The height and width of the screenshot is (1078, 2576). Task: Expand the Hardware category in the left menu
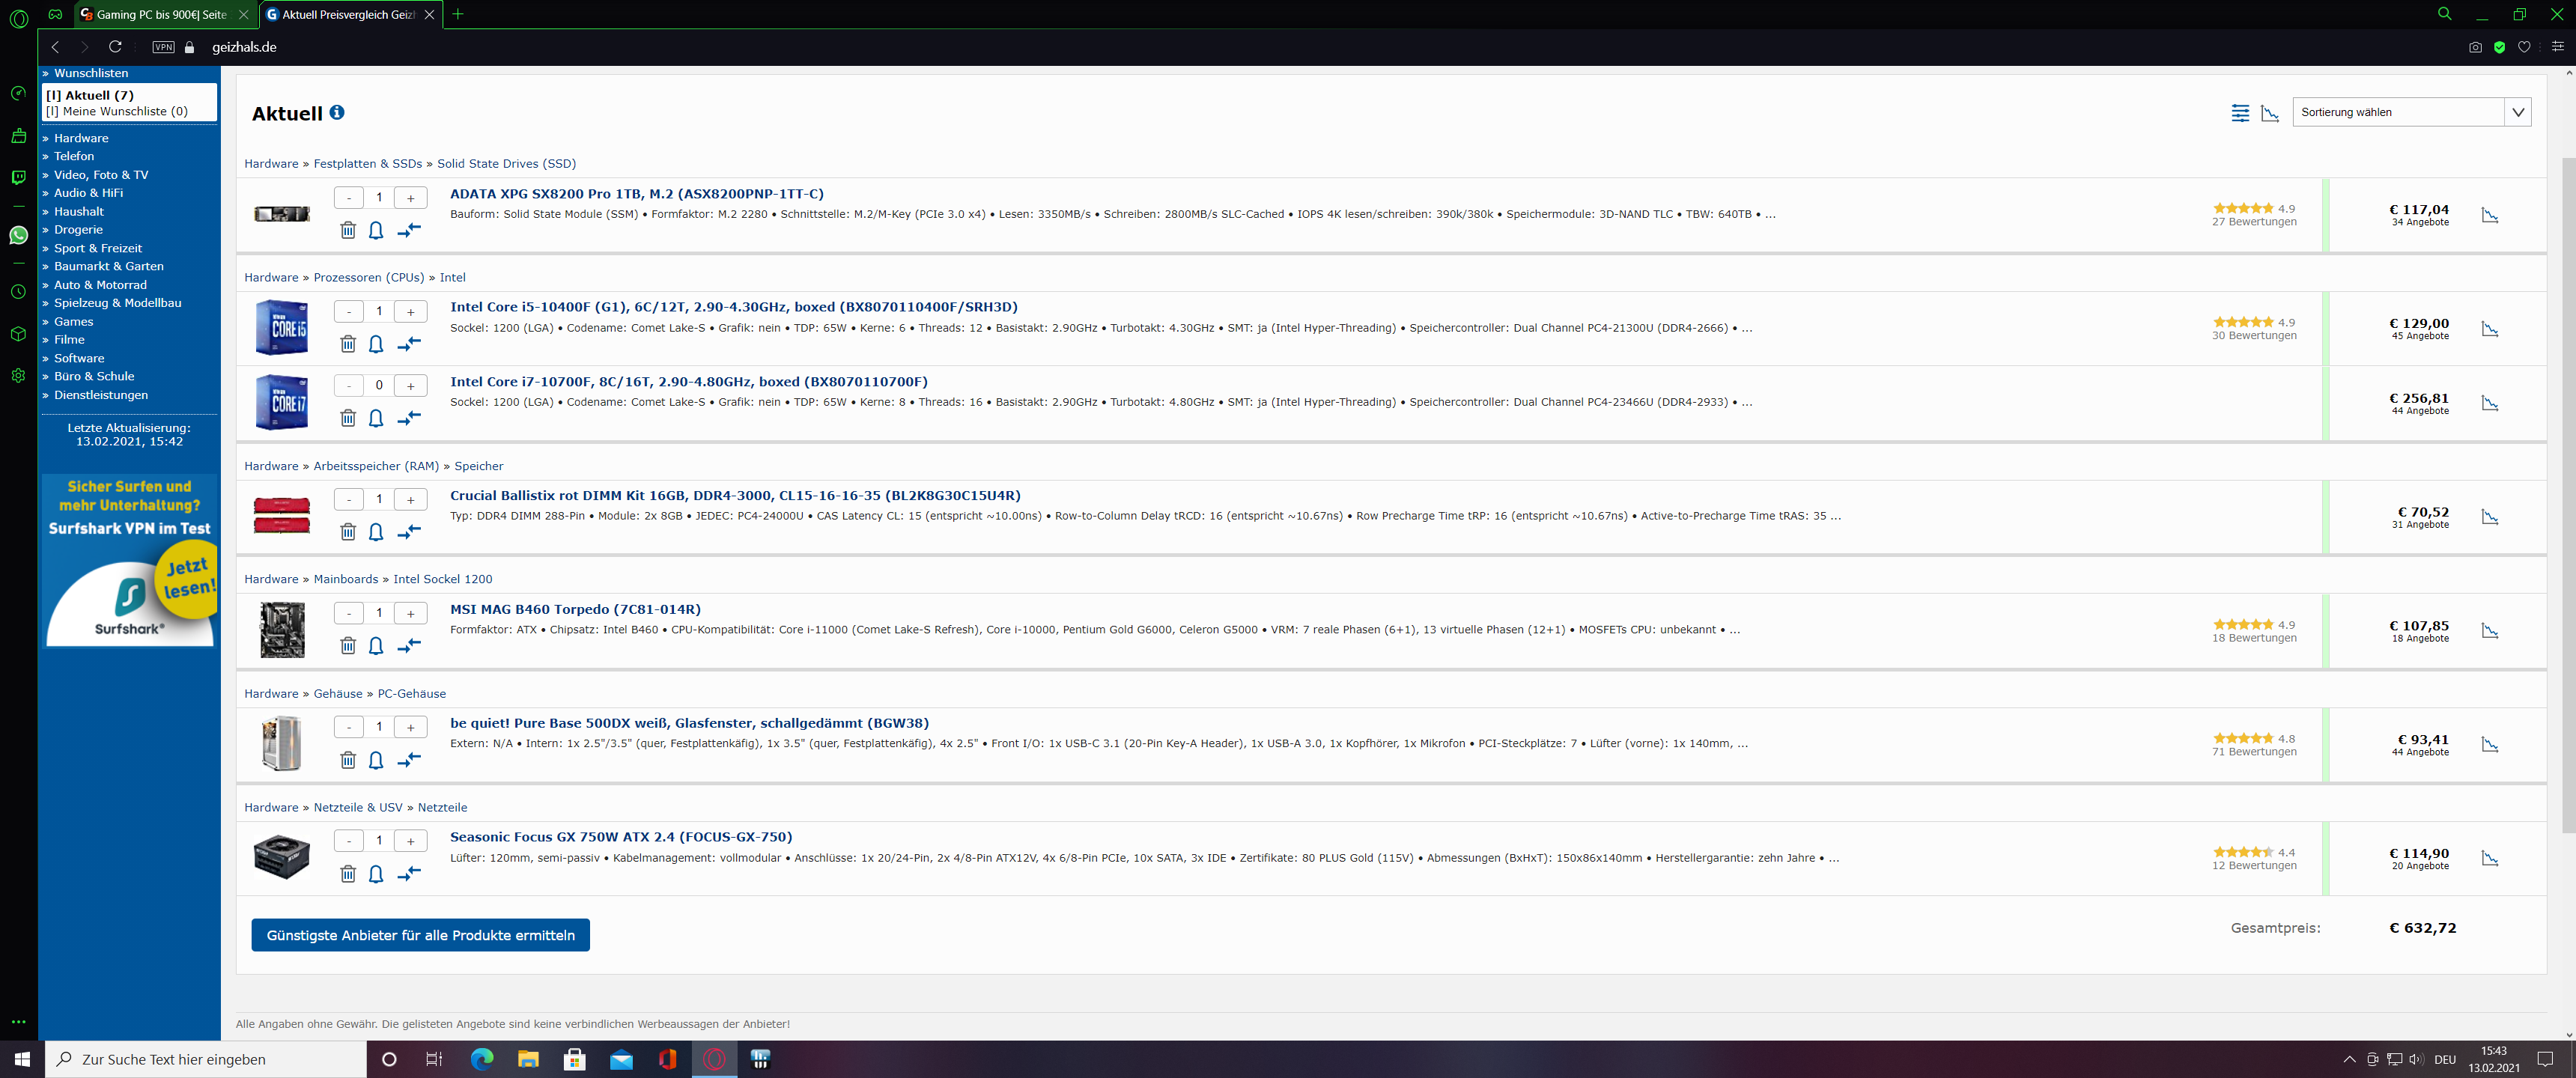(x=81, y=138)
